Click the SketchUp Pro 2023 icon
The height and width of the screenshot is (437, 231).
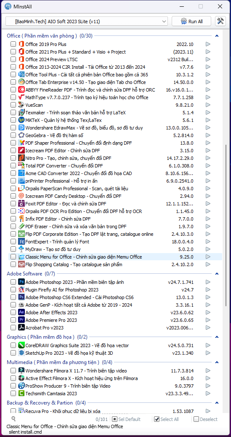[x=21, y=353]
